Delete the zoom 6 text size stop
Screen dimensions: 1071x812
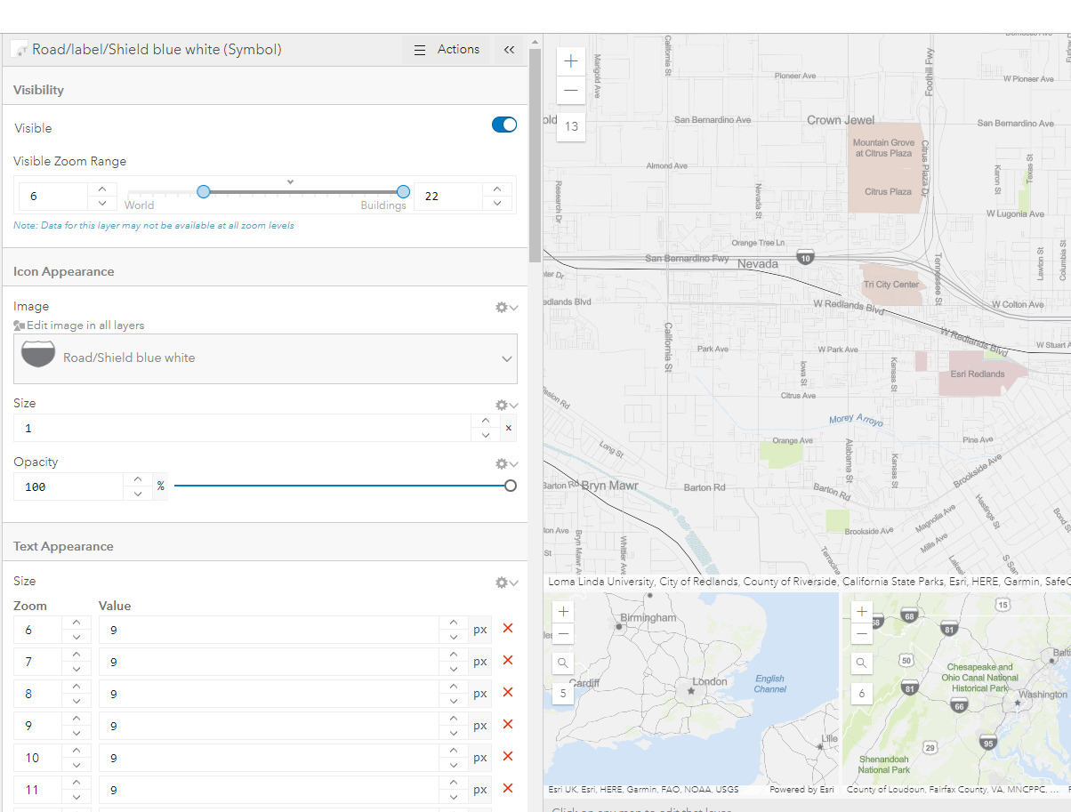(x=508, y=629)
